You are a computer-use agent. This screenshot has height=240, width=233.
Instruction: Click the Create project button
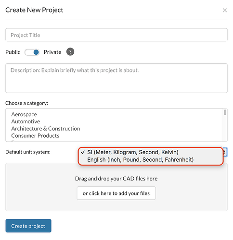pos(28,226)
